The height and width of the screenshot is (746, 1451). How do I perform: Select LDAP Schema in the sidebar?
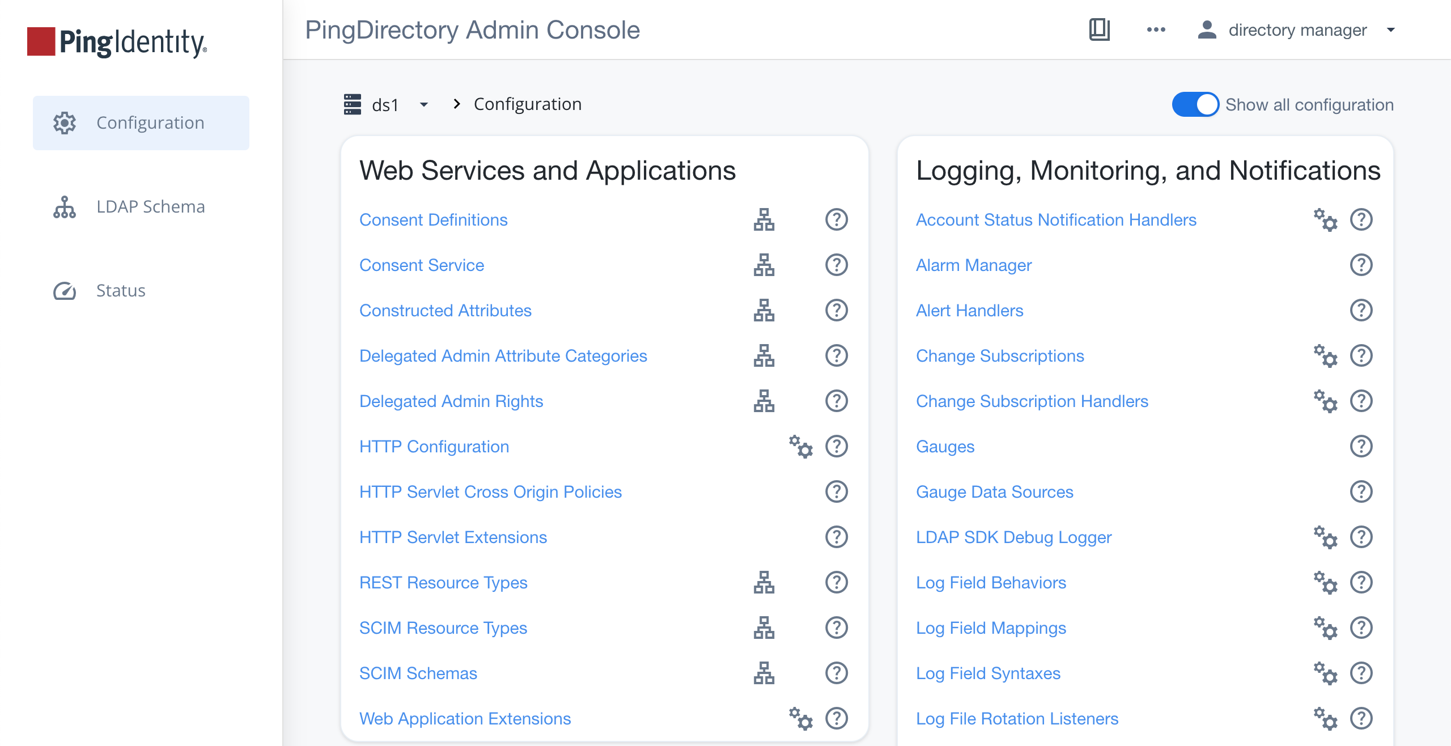pyautogui.click(x=141, y=207)
